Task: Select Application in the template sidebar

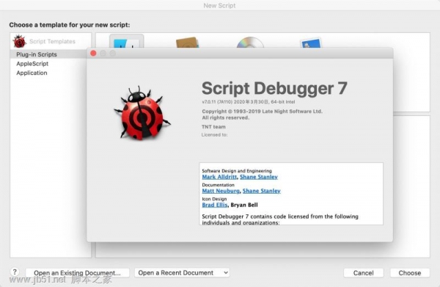Action: pyautogui.click(x=32, y=73)
